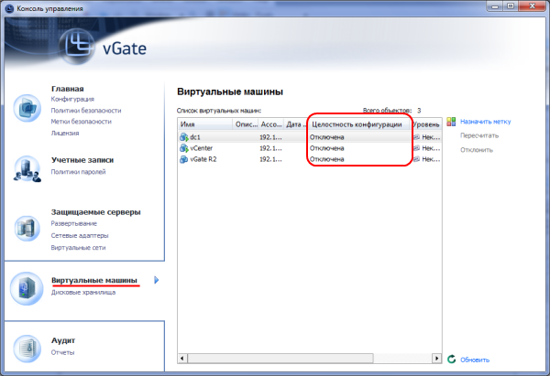Click the Аудит section icon

click(27, 347)
